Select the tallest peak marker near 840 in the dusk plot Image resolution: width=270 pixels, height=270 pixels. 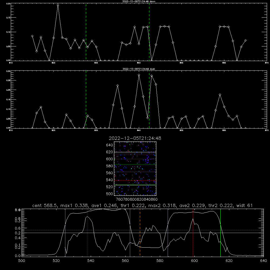click(x=139, y=75)
